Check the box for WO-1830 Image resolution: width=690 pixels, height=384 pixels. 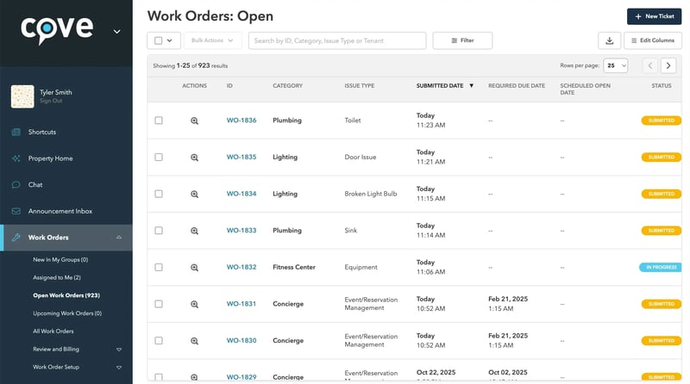(159, 340)
